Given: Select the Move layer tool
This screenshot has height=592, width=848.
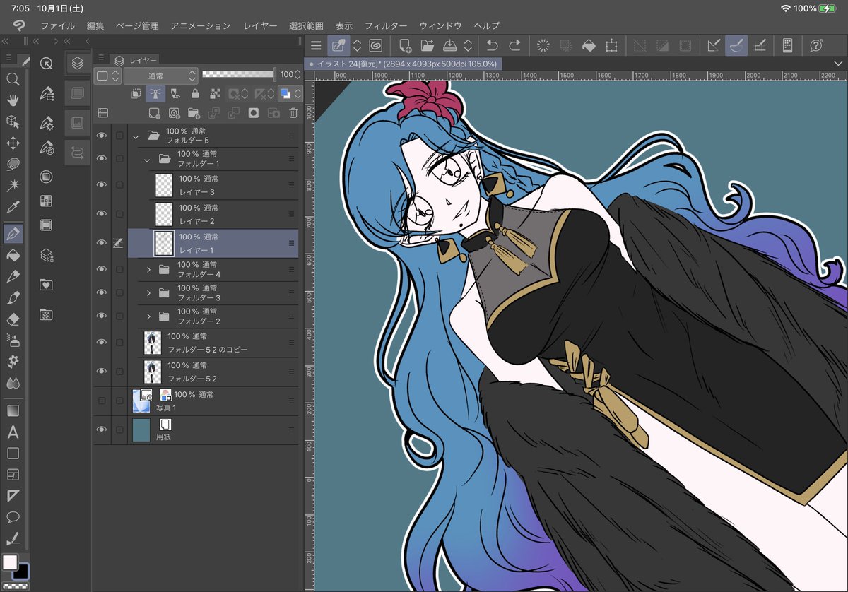Looking at the screenshot, I should [13, 143].
